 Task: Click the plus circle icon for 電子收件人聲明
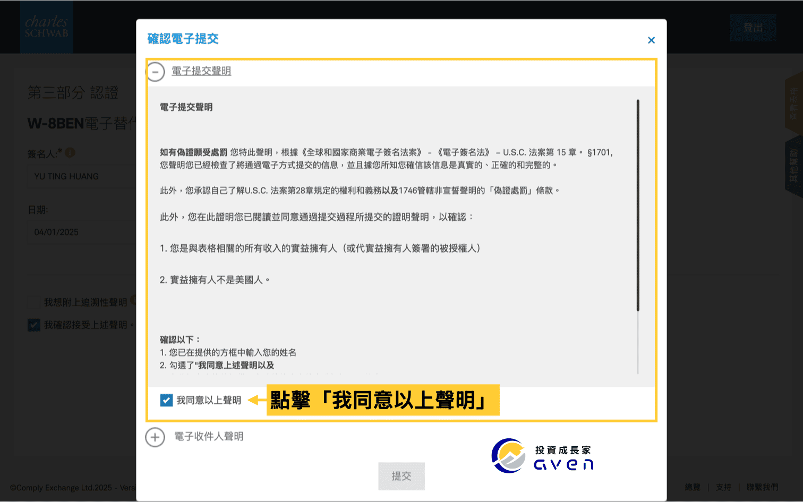pos(155,437)
